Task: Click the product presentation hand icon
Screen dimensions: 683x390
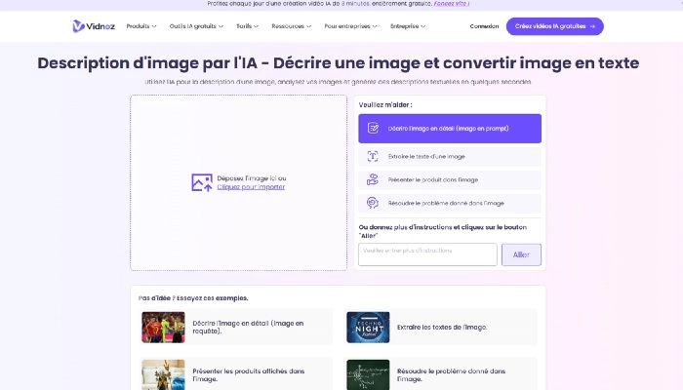Action: 373,179
